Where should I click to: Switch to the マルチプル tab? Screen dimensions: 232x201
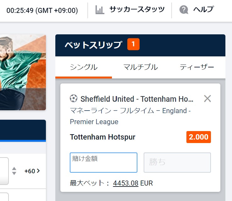click(141, 67)
